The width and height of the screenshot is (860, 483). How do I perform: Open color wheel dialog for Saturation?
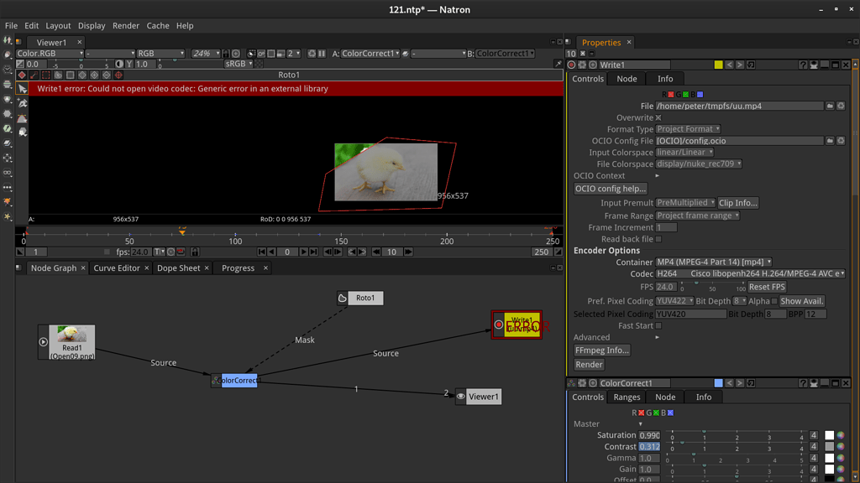click(x=841, y=435)
